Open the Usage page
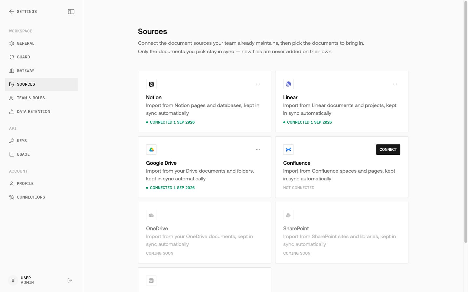The height and width of the screenshot is (292, 468). click(x=41, y=154)
